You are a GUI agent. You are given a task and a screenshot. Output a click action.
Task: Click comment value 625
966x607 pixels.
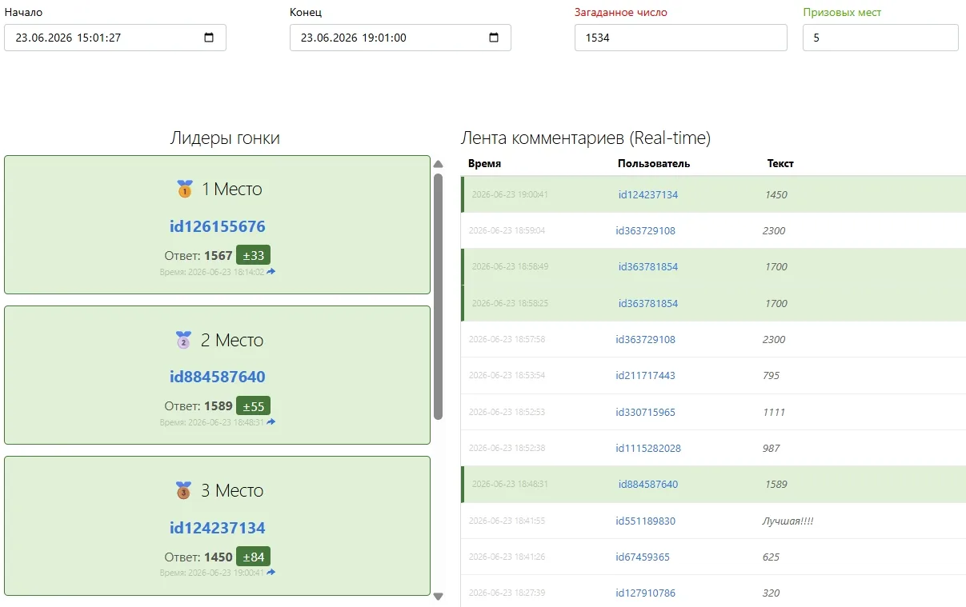[771, 557]
